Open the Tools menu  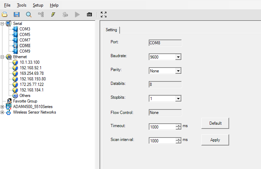[21, 5]
